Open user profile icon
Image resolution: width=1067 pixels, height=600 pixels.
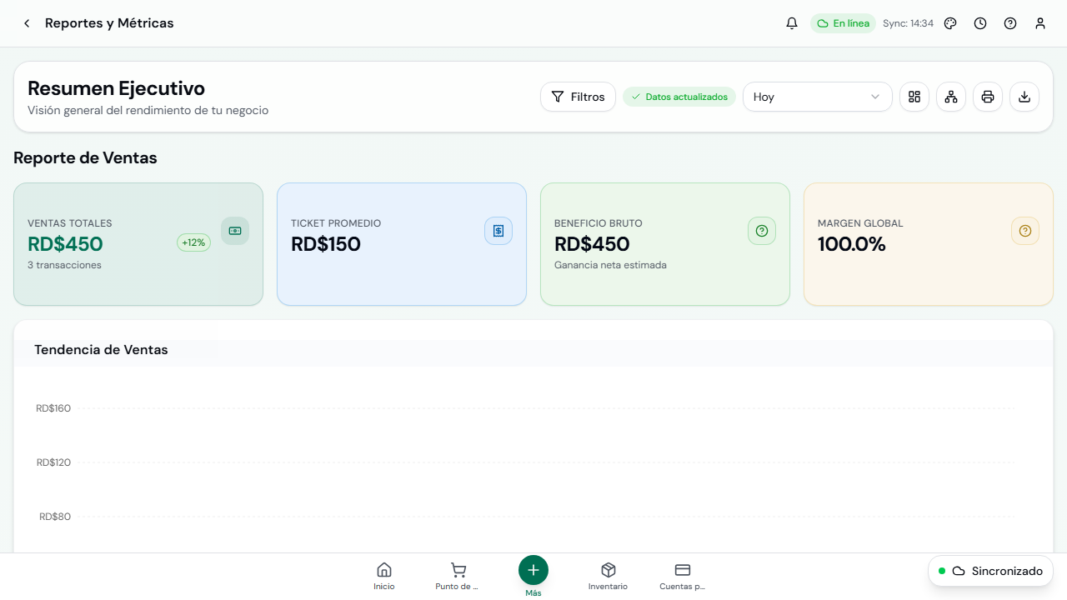(1040, 23)
